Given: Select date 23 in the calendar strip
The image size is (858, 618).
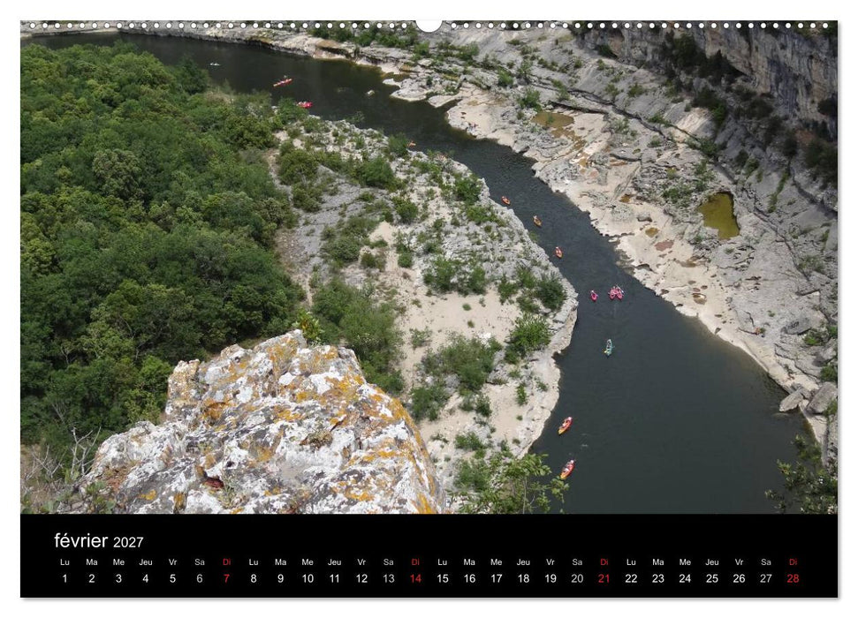Looking at the screenshot, I should (x=658, y=578).
